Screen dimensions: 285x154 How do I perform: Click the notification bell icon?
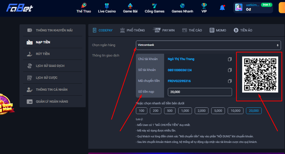click(222, 8)
